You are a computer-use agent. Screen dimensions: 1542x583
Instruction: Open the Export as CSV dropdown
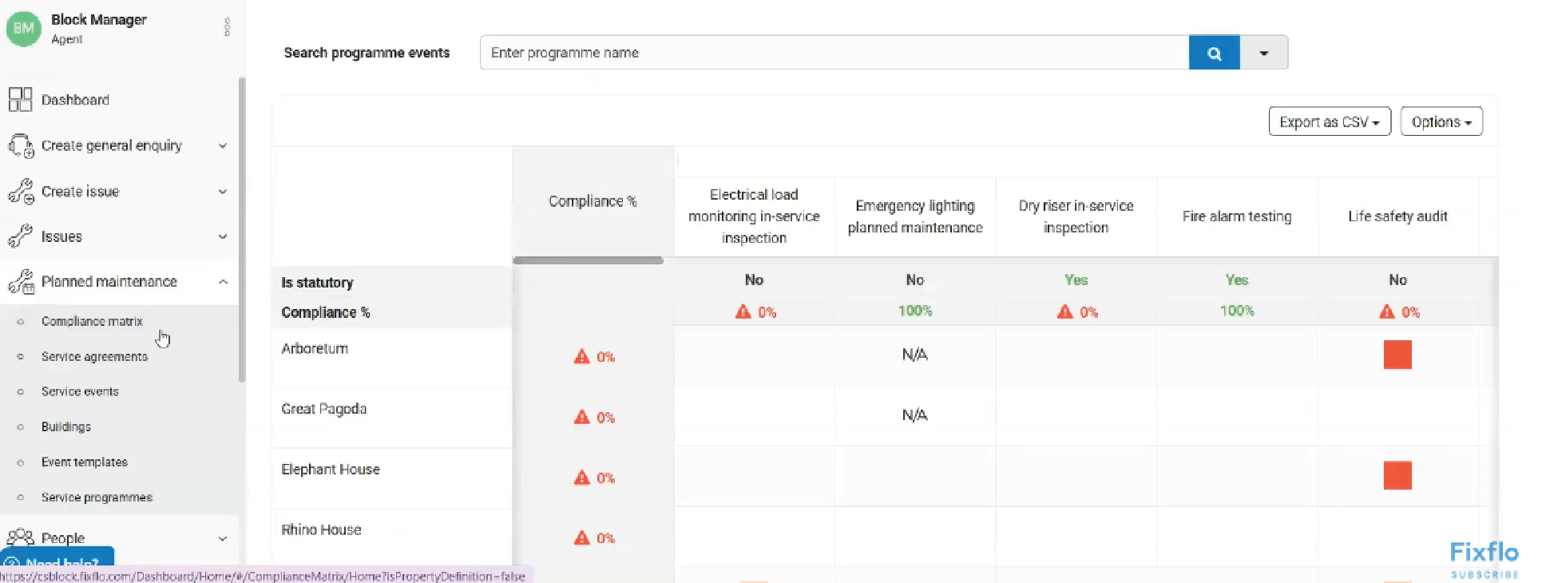pos(1329,122)
